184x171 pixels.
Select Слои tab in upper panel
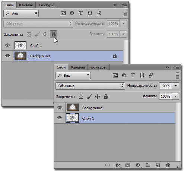tap(9, 5)
